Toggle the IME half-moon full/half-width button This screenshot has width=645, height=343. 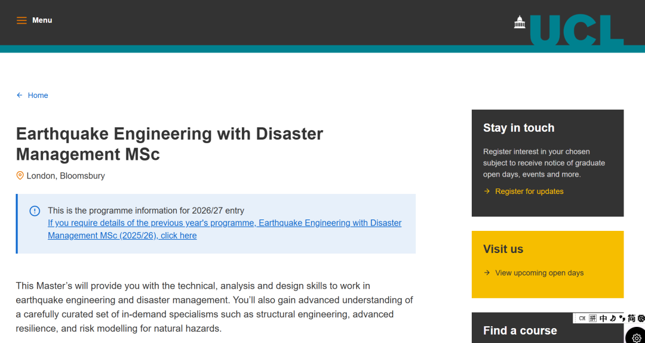coord(613,319)
